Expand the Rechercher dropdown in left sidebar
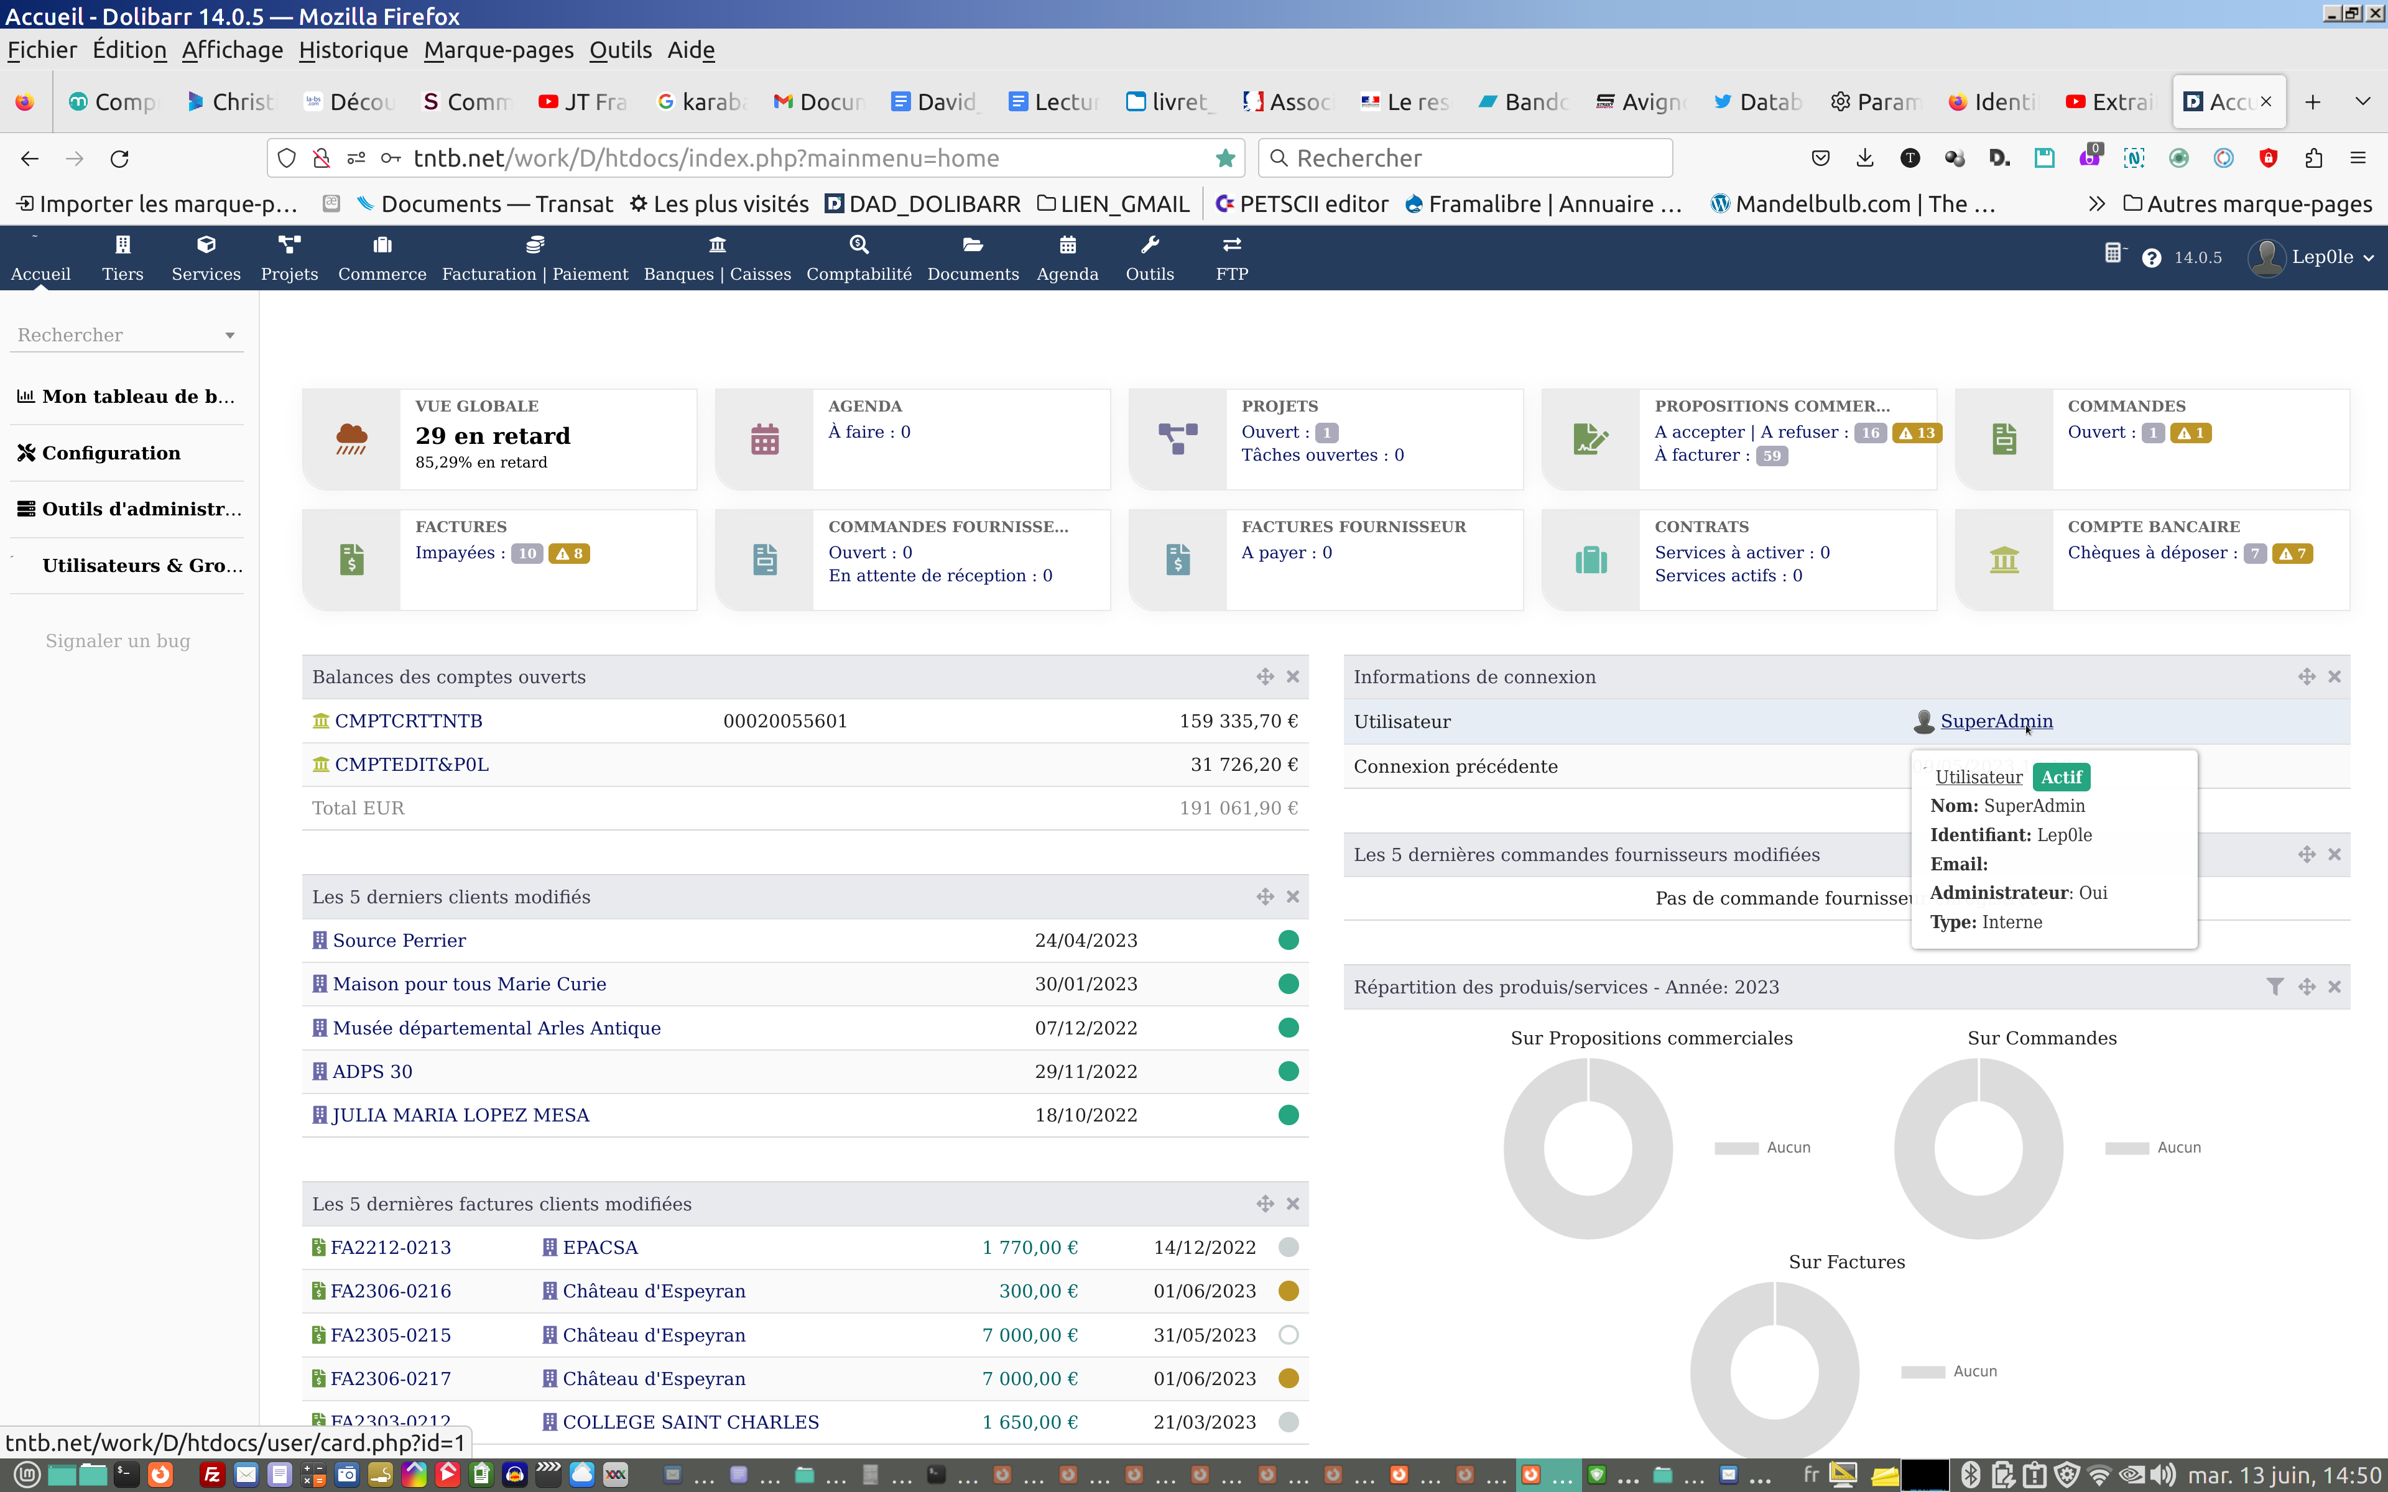The image size is (2388, 1492). 230,336
